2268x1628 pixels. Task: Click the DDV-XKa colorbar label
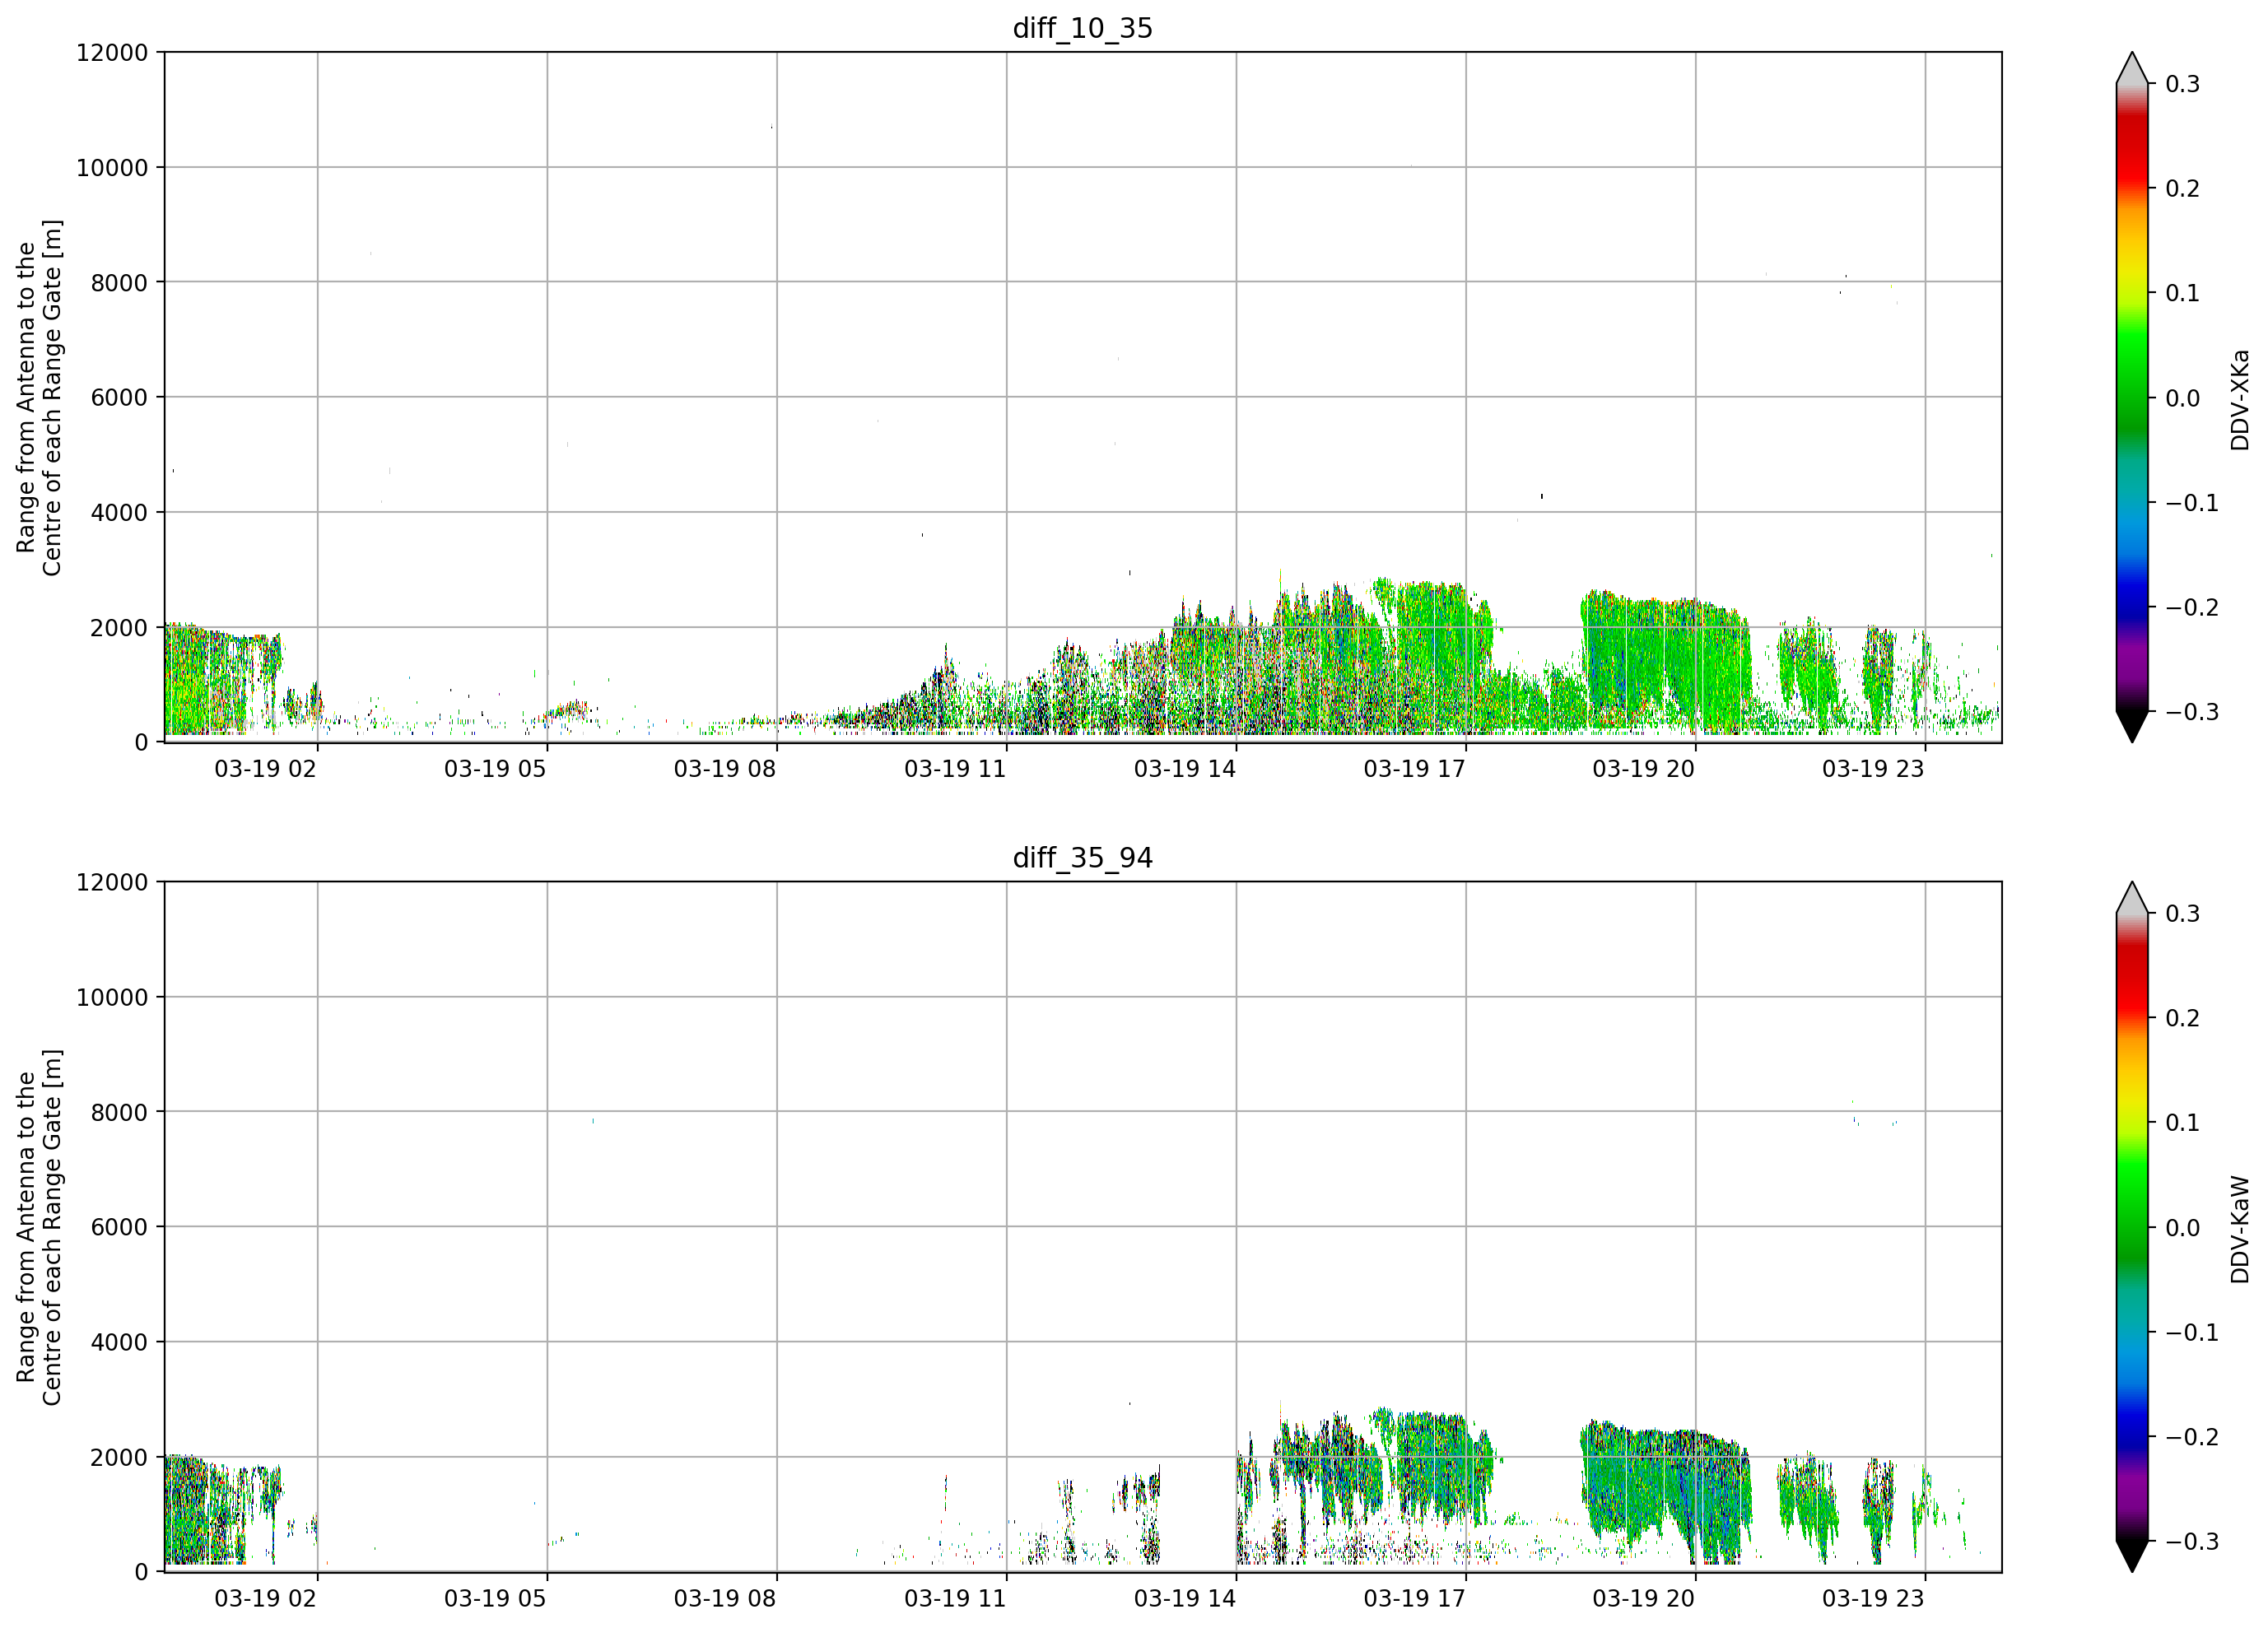[2239, 399]
